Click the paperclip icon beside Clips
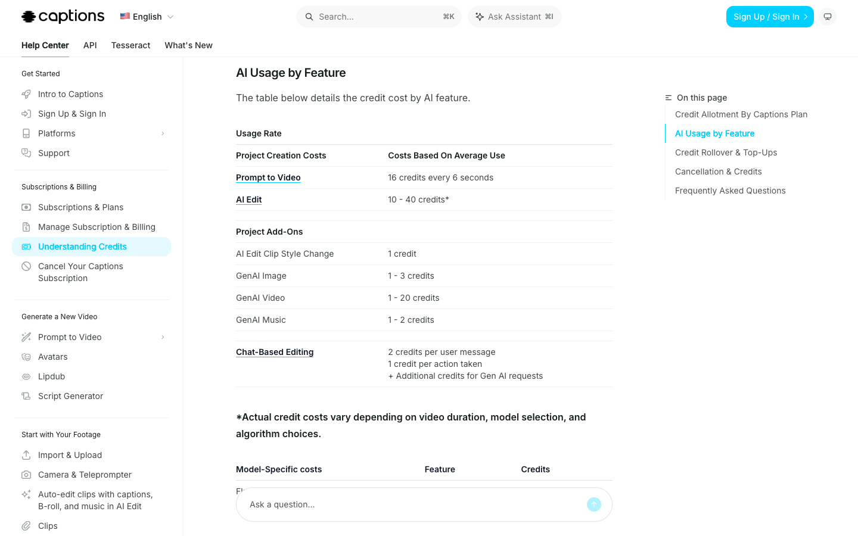 (x=26, y=526)
